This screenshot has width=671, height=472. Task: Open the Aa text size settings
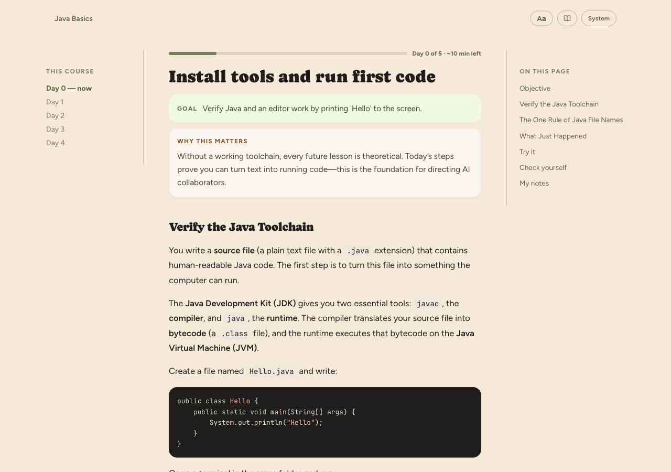coord(542,18)
